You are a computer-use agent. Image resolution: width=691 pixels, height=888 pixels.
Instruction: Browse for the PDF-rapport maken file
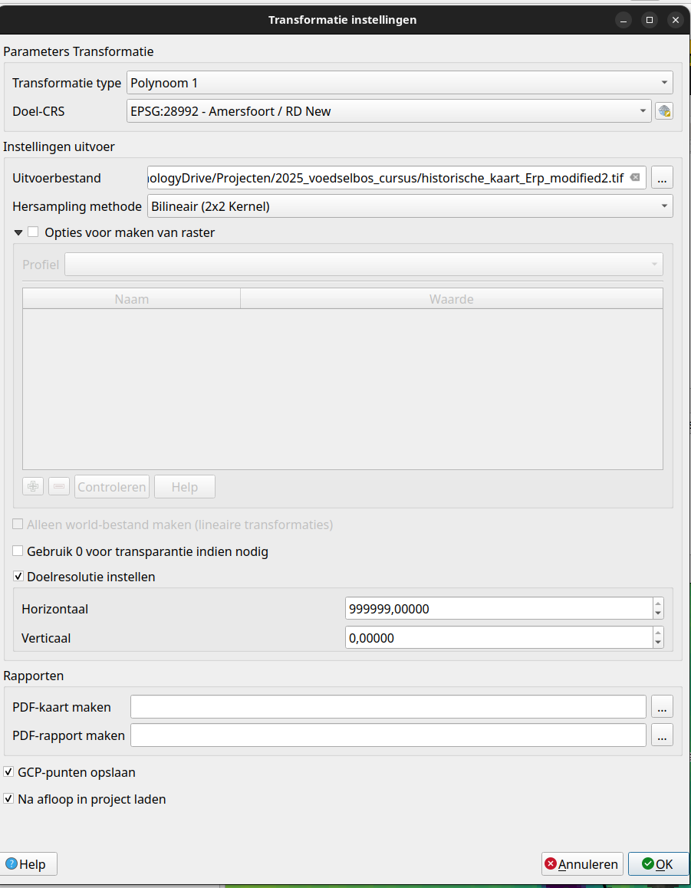point(663,735)
